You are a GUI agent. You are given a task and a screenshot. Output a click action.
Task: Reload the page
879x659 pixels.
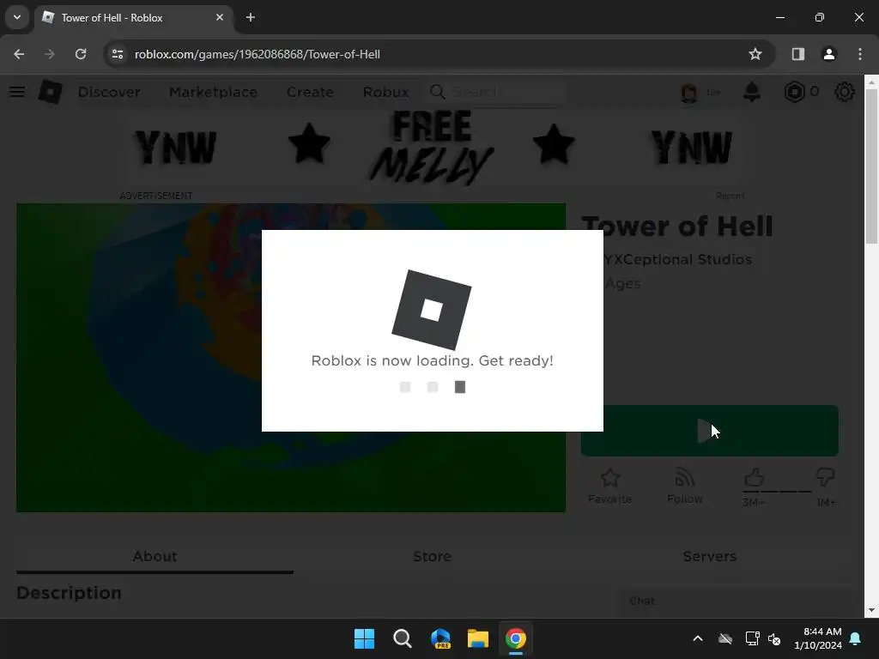81,54
